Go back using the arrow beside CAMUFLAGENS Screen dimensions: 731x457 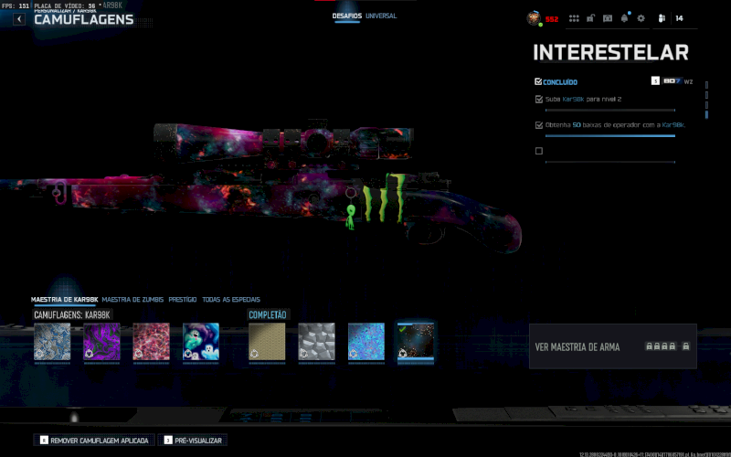point(19,19)
